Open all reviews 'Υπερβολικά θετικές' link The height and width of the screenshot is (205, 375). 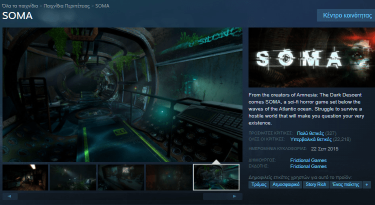click(x=311, y=139)
